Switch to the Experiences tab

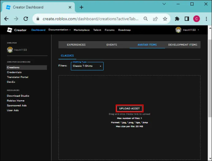pyautogui.click(x=76, y=45)
